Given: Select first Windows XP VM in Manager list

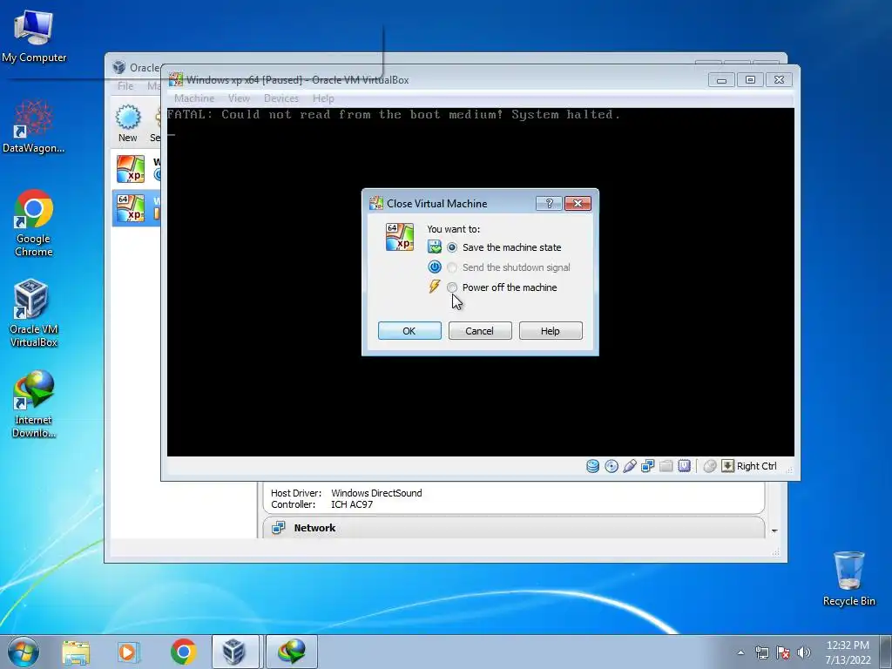Looking at the screenshot, I should click(136, 169).
